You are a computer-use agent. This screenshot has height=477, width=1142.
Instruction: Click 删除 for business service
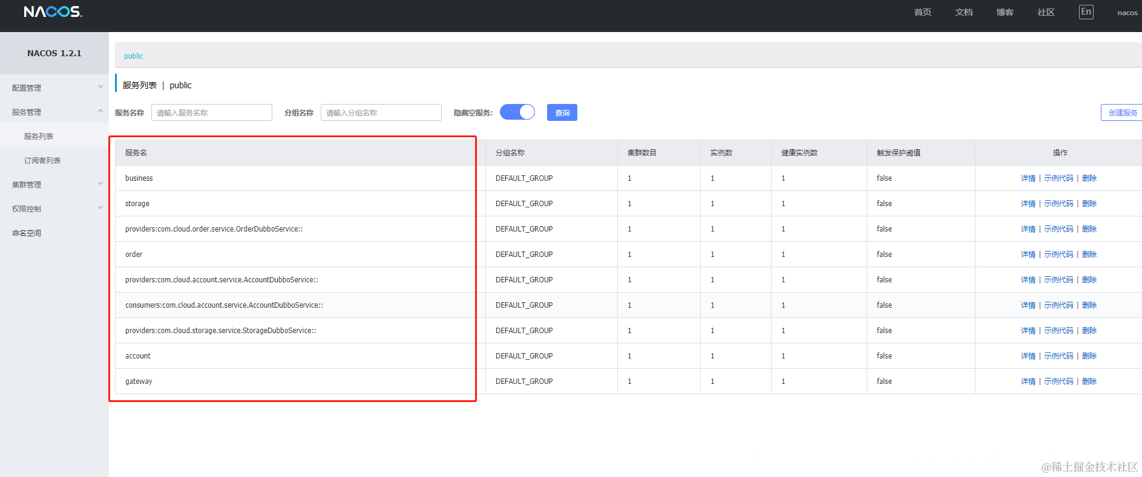coord(1089,178)
